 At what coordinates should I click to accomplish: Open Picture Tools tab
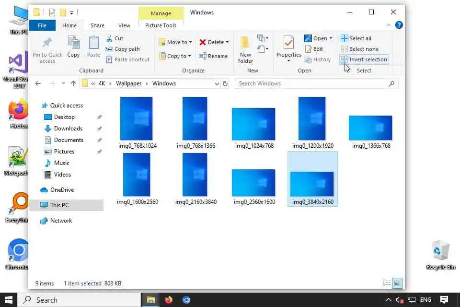pyautogui.click(x=161, y=25)
